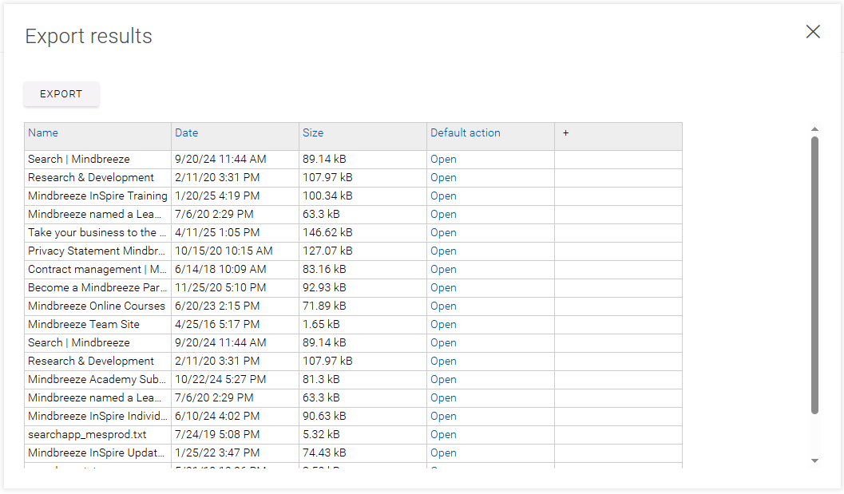Close the Export results dialog
Screen dimensions: 844x494
point(813,32)
